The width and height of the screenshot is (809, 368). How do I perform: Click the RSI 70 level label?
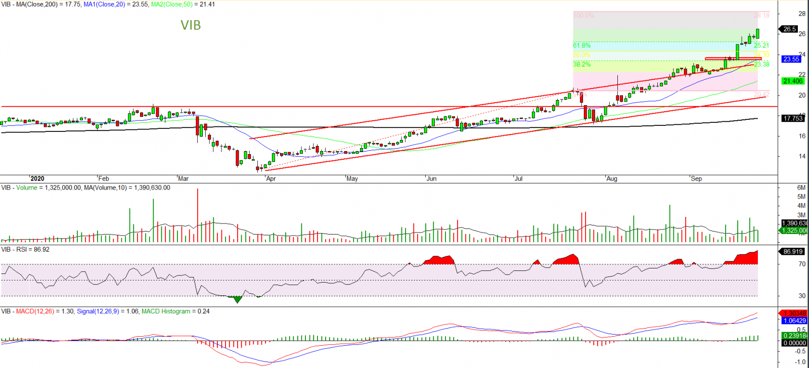[x=802, y=264]
